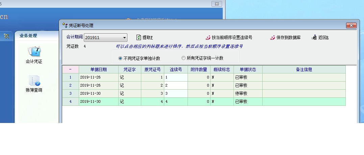Click the 返回 exit icon
The width and height of the screenshot is (364, 155).
(314, 37)
